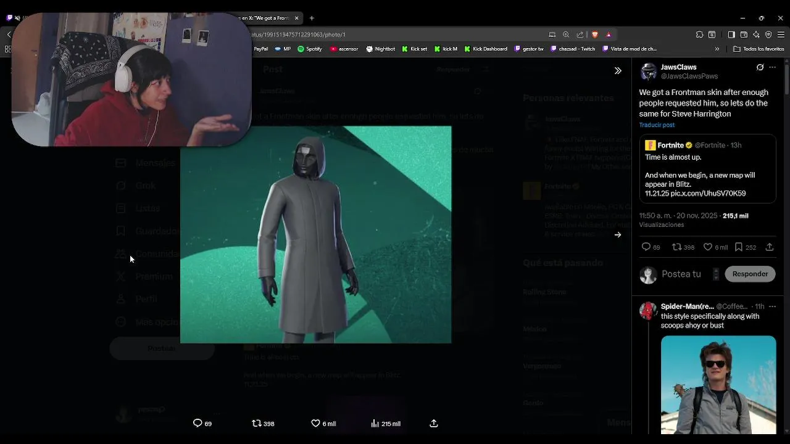
Task: Go to next photo with right arrow
Action: pos(618,234)
